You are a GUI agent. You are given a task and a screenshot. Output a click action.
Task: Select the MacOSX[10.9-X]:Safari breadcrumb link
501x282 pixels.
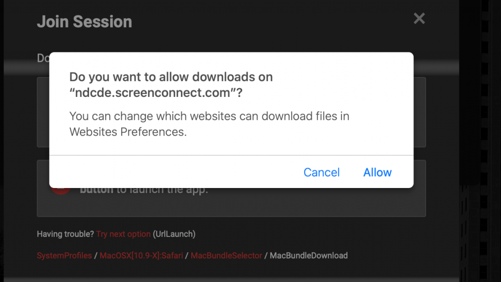pos(142,256)
